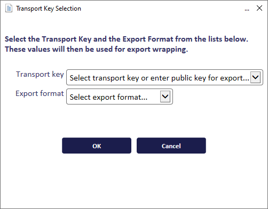Click the 'Select the Transport Key' instruction line
The image size is (268, 209).
127,39
